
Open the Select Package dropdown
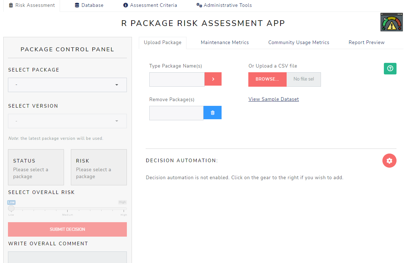[x=67, y=85]
